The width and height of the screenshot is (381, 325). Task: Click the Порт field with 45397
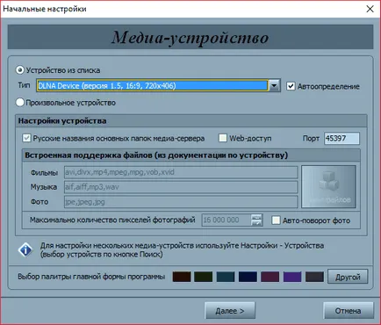point(341,138)
